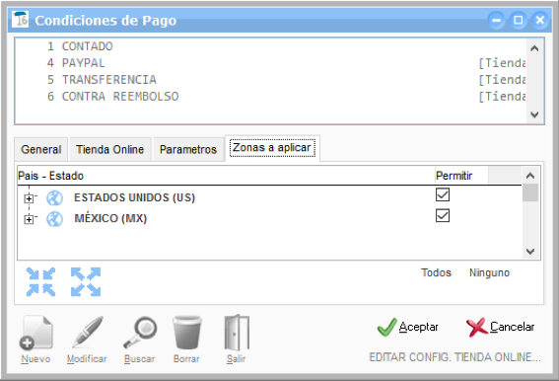This screenshot has width=559, height=381.
Task: Uncheck Permitir for ESTADOS UNIDOS (US)
Action: (x=443, y=194)
